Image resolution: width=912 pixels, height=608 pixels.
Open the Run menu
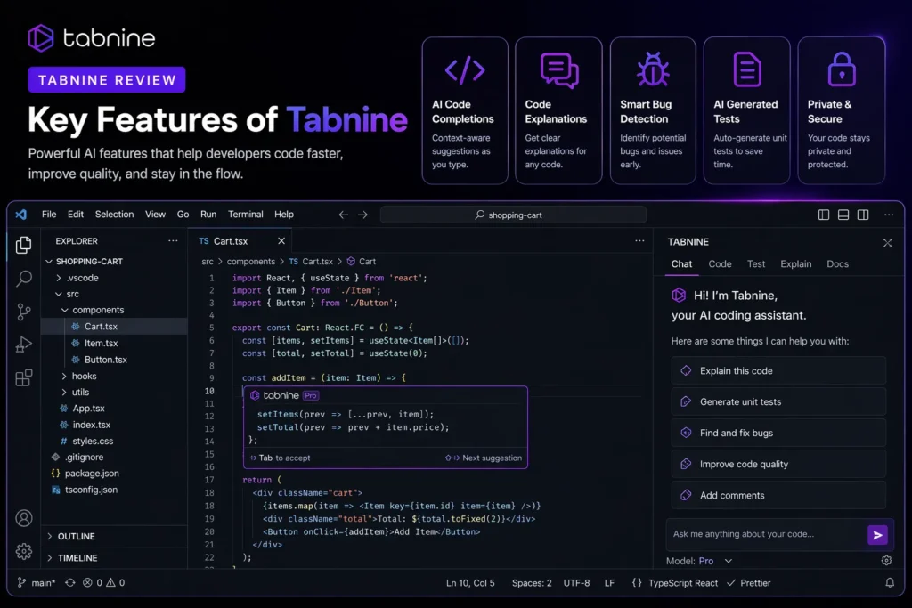point(208,215)
